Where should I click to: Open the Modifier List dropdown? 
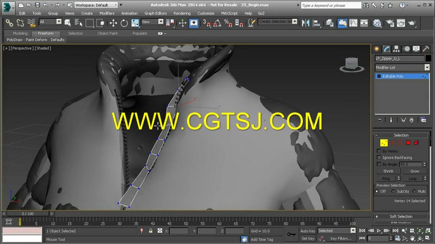402,67
